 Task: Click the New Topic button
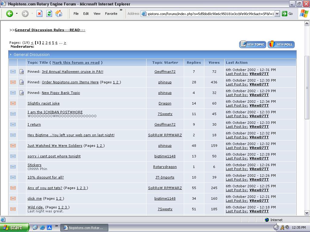[252, 44]
